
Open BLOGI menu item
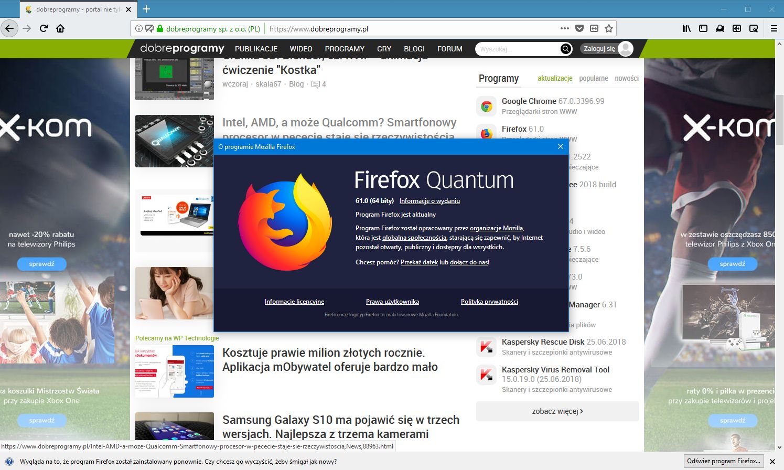(414, 49)
